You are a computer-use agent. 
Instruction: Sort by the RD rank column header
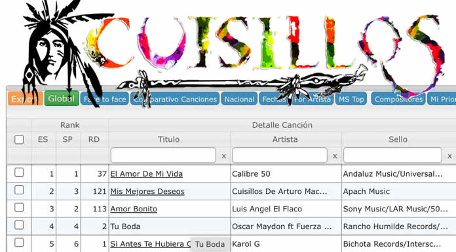[94, 139]
